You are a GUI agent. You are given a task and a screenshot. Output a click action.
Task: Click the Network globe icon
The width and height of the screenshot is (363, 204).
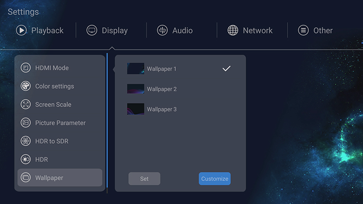233,31
